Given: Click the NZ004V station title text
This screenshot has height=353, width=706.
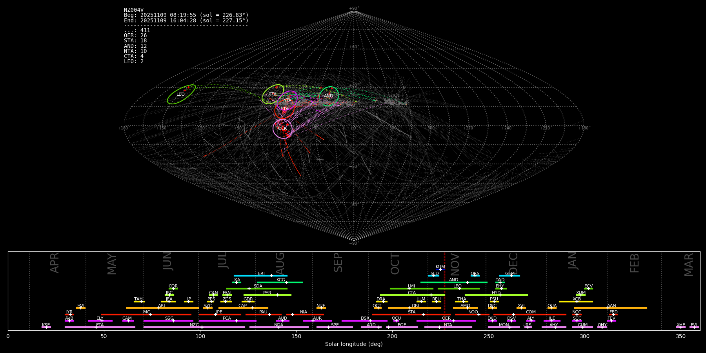Looking at the screenshot, I should click(134, 10).
